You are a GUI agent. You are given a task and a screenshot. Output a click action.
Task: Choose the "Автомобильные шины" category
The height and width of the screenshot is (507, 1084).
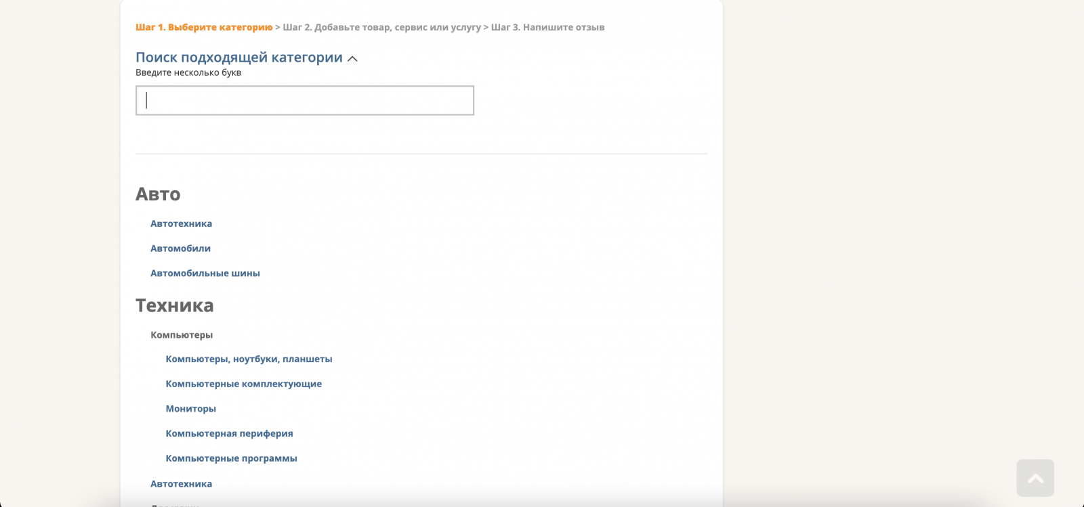(205, 273)
